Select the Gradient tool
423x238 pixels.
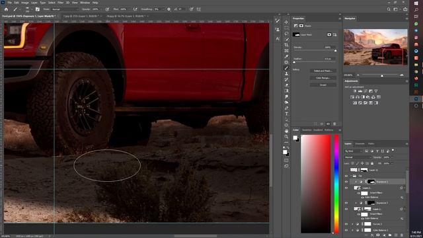[x=286, y=91]
